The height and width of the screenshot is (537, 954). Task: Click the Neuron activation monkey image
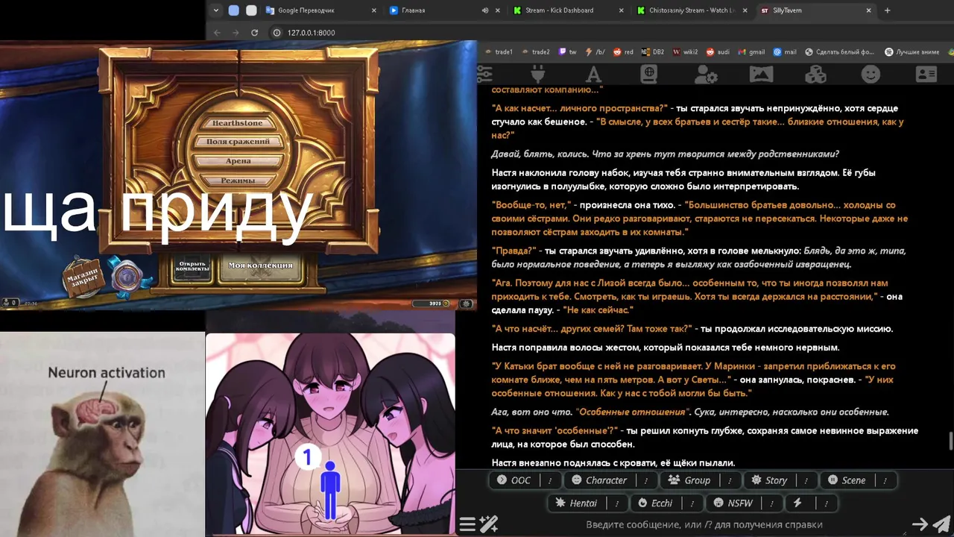pyautogui.click(x=102, y=435)
